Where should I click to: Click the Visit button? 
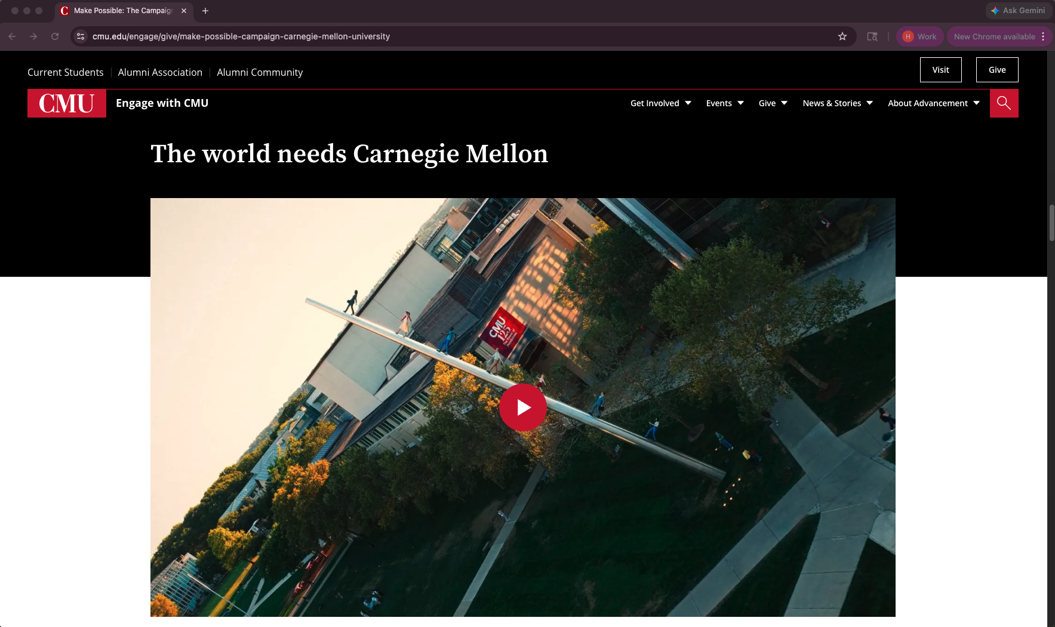click(940, 70)
